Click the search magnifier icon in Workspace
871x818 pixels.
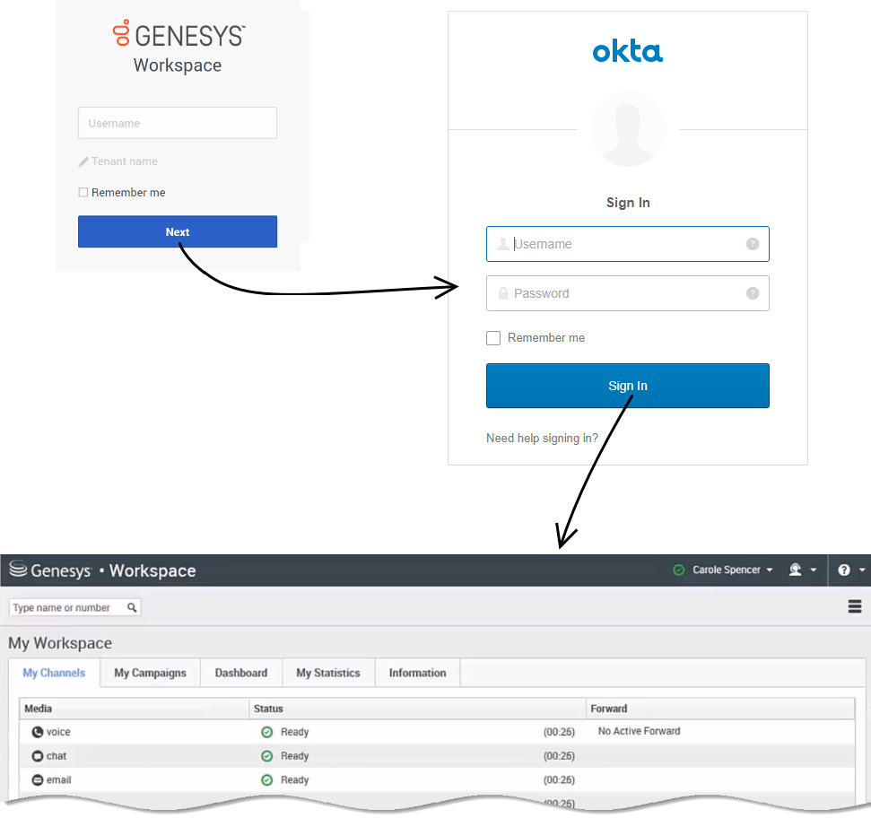coord(132,607)
